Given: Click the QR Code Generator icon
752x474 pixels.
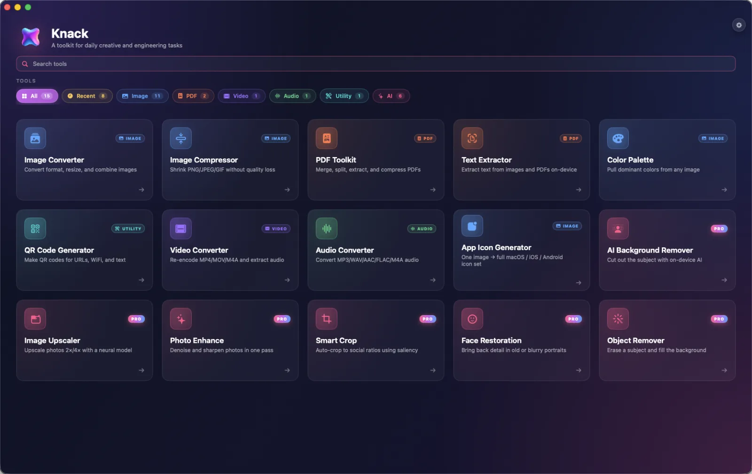Looking at the screenshot, I should tap(35, 229).
